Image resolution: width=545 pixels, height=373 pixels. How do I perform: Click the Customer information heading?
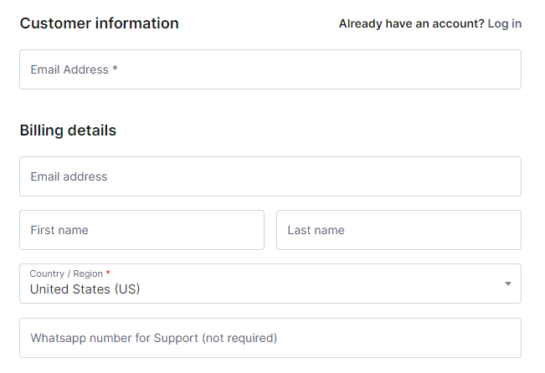99,23
